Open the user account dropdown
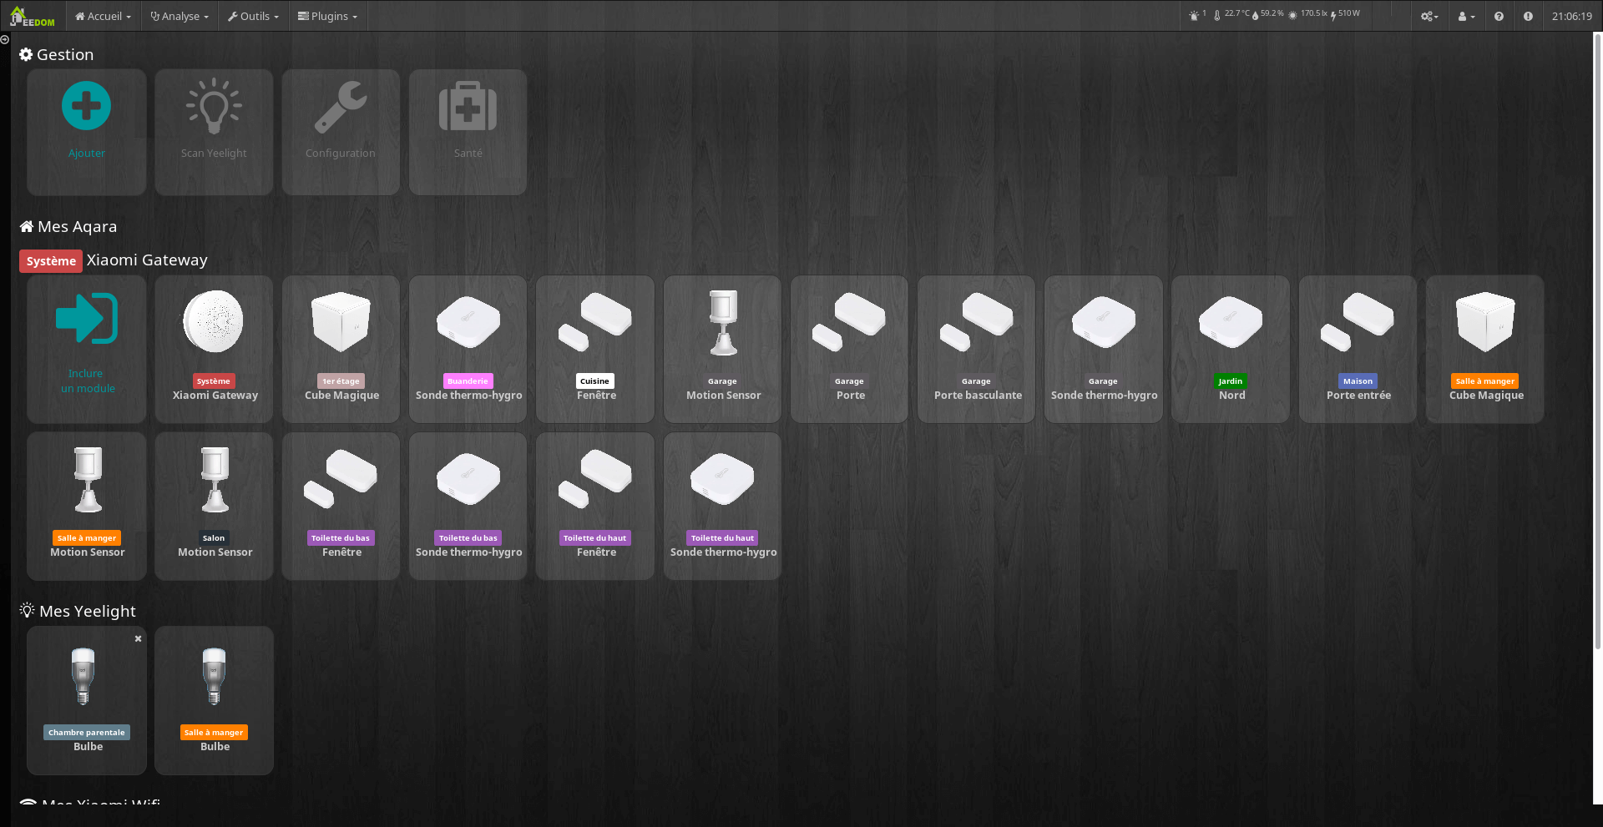 [1466, 16]
